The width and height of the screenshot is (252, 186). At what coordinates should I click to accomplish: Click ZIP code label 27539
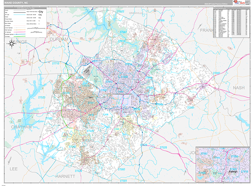(x=90, y=131)
